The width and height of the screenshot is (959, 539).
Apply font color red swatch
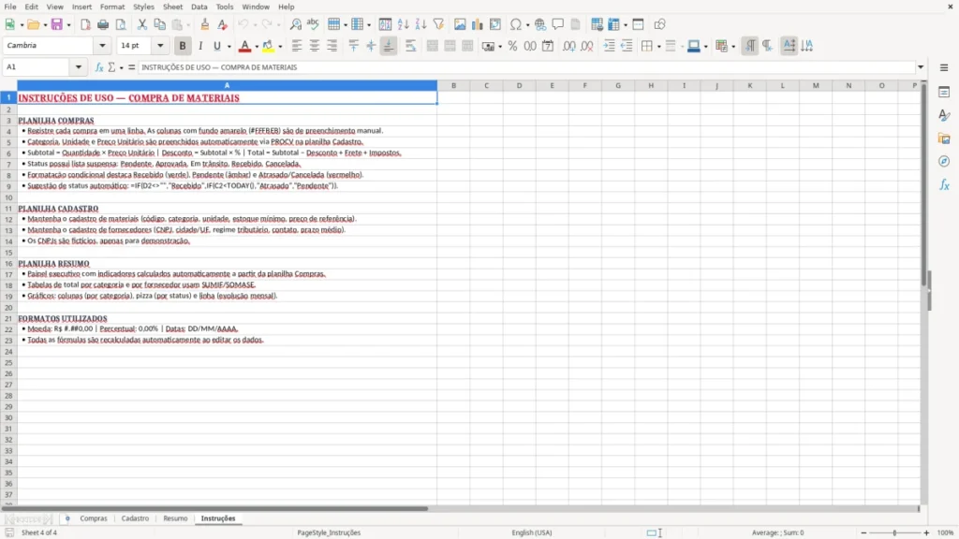pos(244,46)
